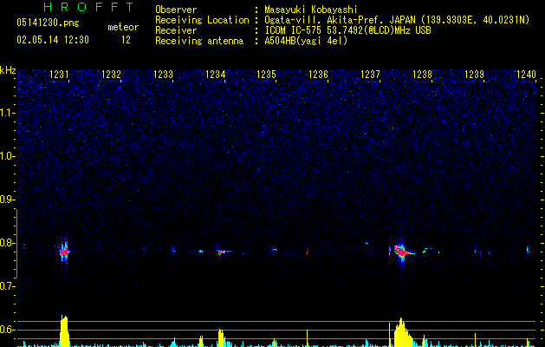Image resolution: width=545 pixels, height=347 pixels.
Task: Select the filename 05141230.png
Action: pos(48,23)
